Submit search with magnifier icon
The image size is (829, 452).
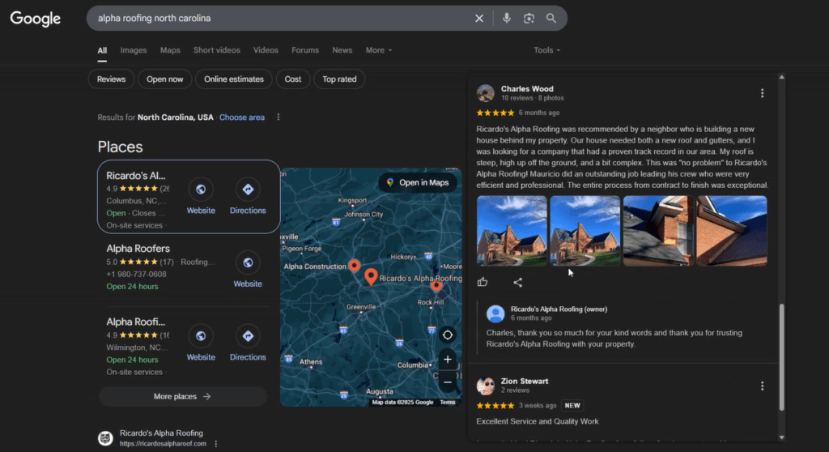click(x=551, y=19)
